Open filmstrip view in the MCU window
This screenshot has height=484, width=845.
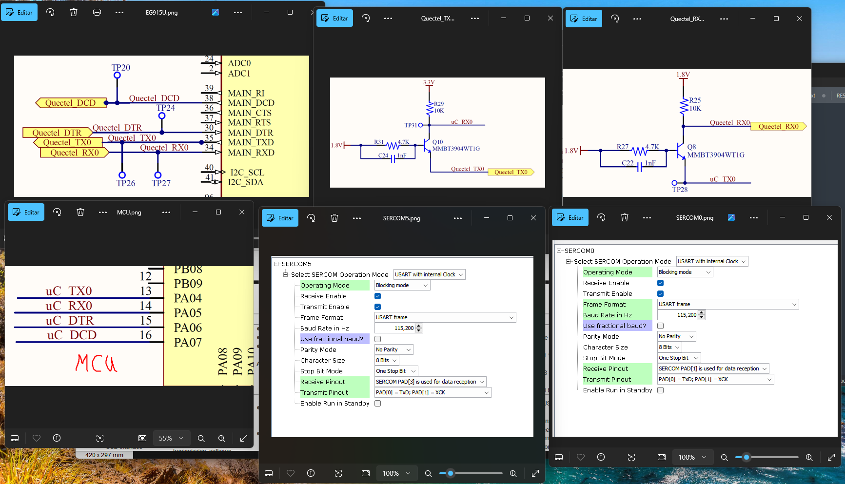click(15, 438)
